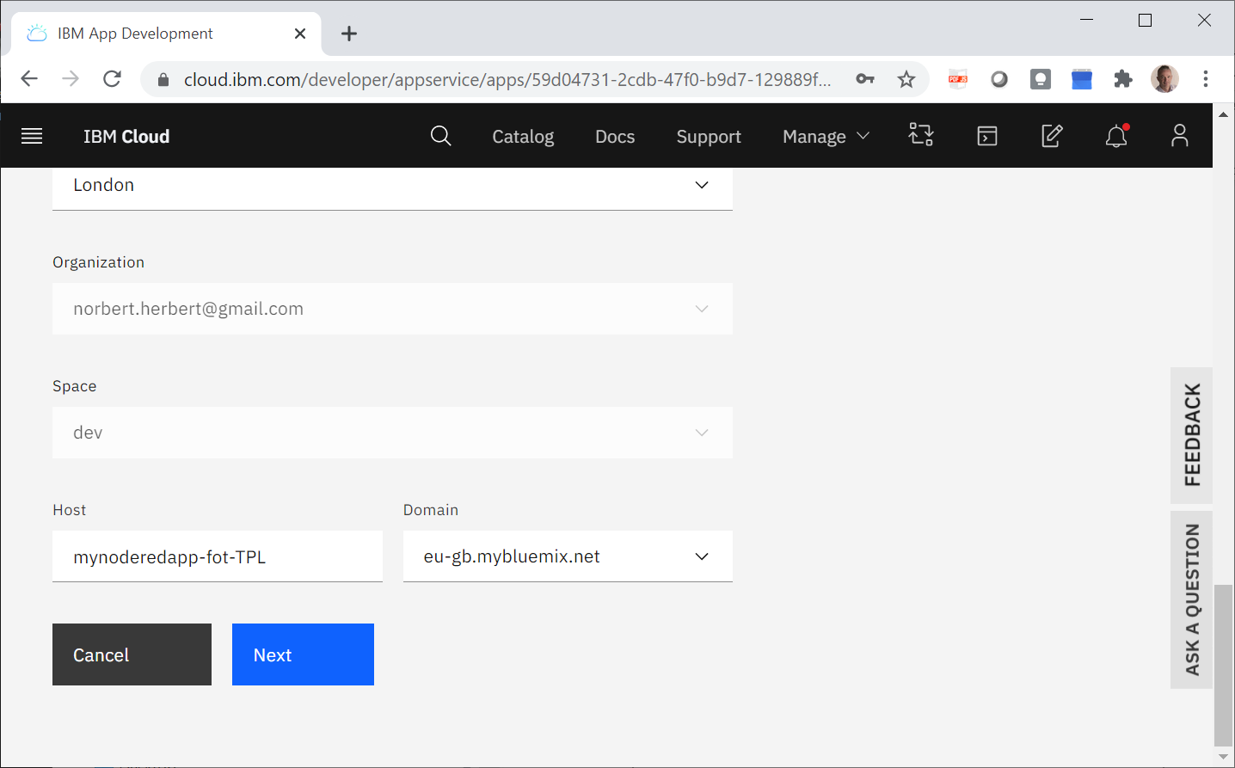Close the IBM App Development tab

(x=300, y=34)
